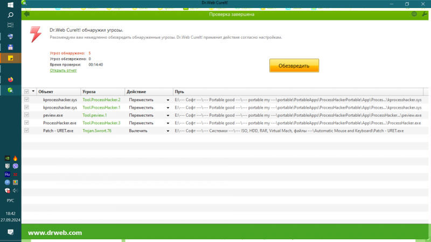The image size is (431, 242).
Task: Uncheck the Patch - URET.exe checkbox
Action: 26,130
